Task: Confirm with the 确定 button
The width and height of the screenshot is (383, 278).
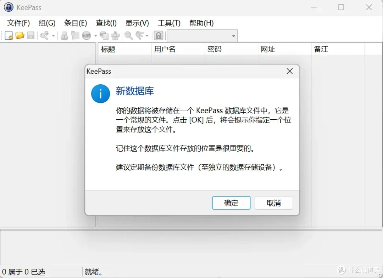Action: tap(231, 203)
